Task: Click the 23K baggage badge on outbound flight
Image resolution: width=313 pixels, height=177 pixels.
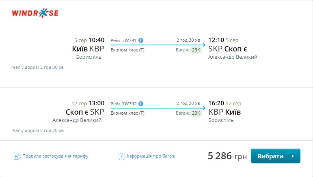Action: pyautogui.click(x=196, y=50)
